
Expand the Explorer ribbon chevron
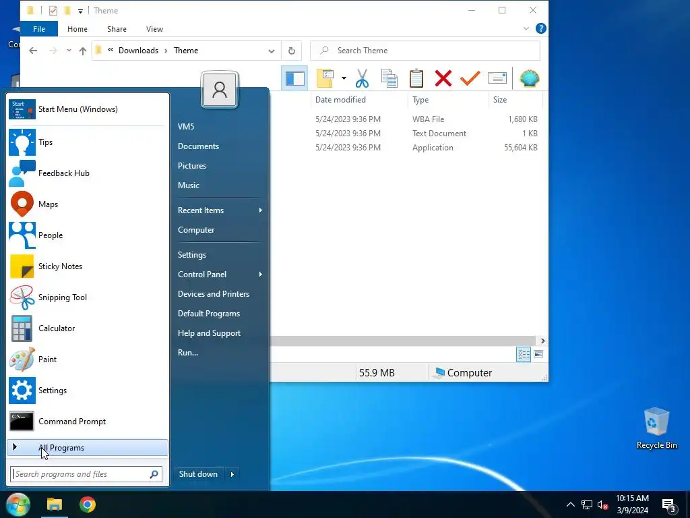click(526, 28)
